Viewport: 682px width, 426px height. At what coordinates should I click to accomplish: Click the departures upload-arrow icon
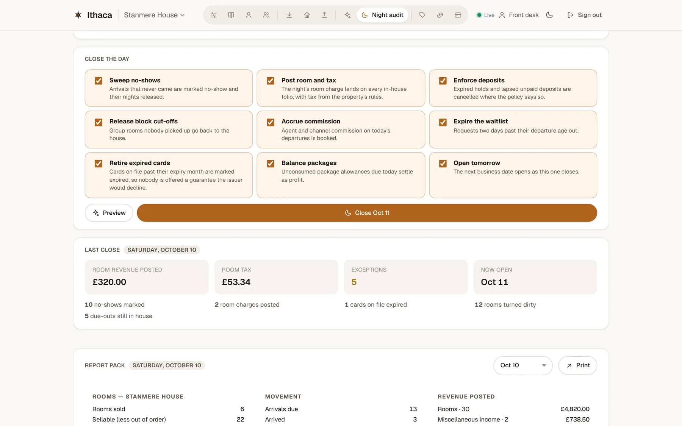click(x=324, y=15)
